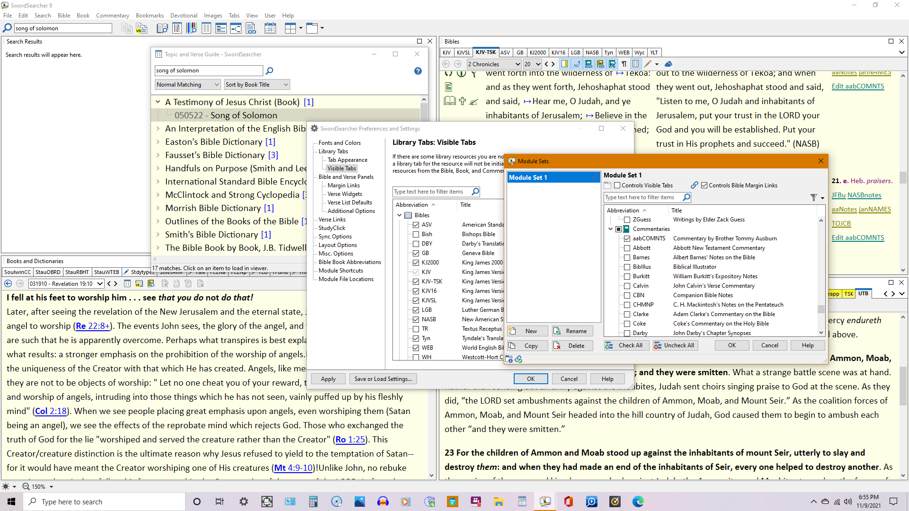
Task: Uncheck Controls Bible Margin Links checkbox
Action: tap(704, 185)
